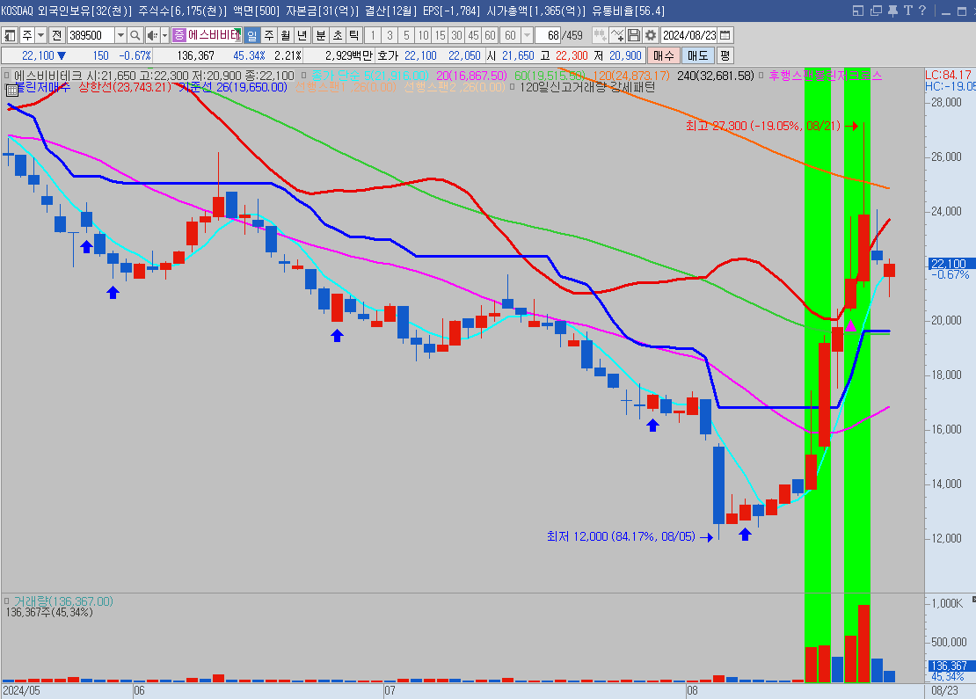Viewport: 976px width, 699px height.
Task: Click the 45 interval button
Action: tap(474, 35)
